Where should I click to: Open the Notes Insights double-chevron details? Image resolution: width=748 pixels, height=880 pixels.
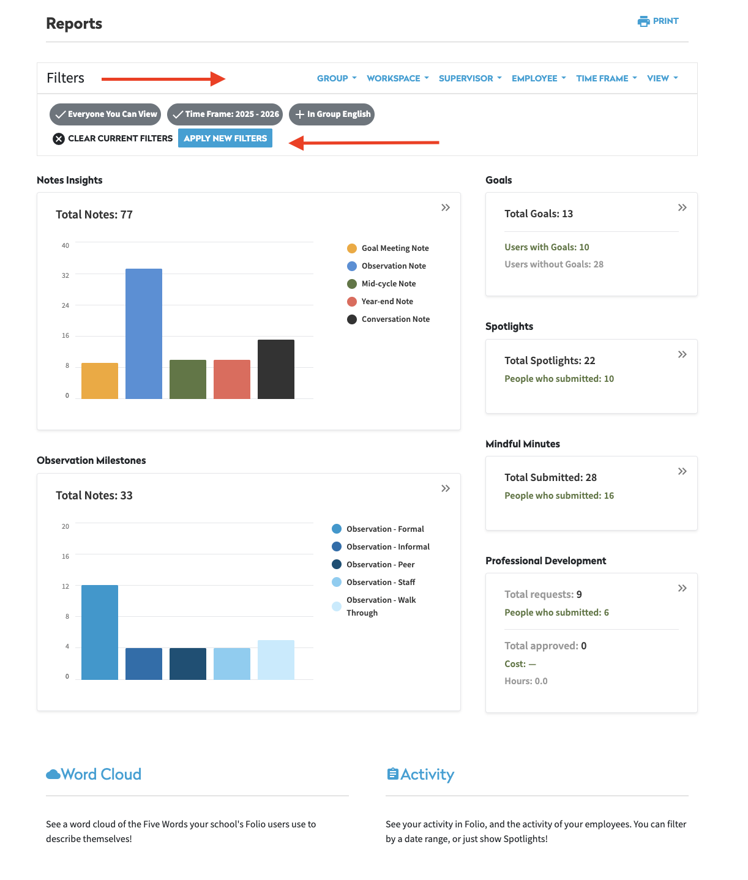(x=446, y=207)
